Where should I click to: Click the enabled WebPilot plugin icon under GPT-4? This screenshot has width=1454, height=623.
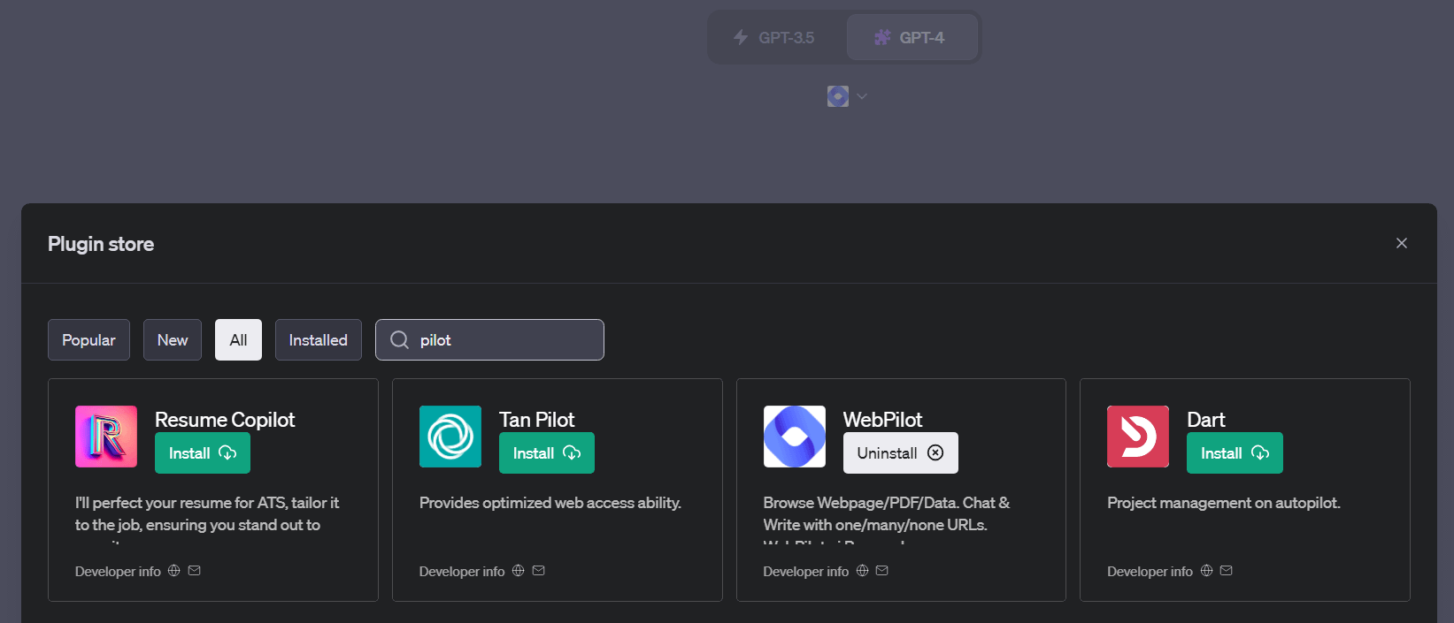click(838, 96)
